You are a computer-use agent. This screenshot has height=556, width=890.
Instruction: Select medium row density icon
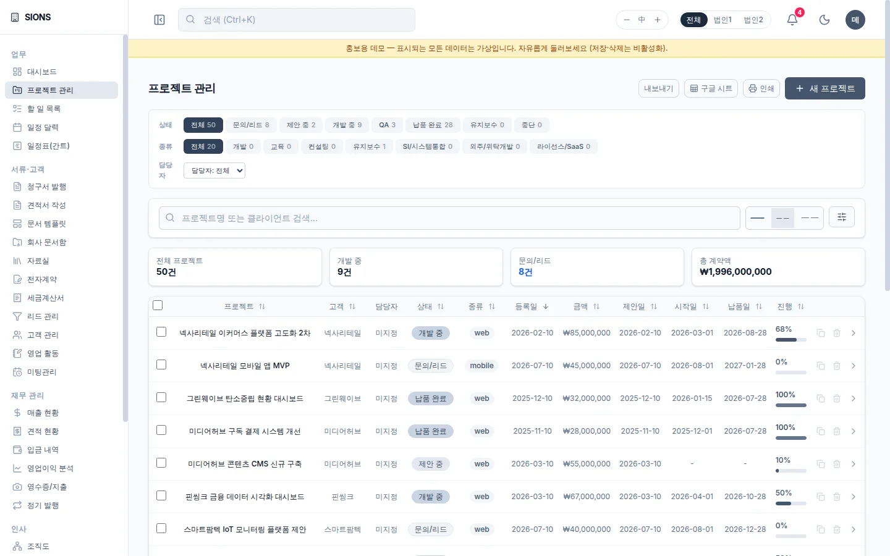(782, 217)
